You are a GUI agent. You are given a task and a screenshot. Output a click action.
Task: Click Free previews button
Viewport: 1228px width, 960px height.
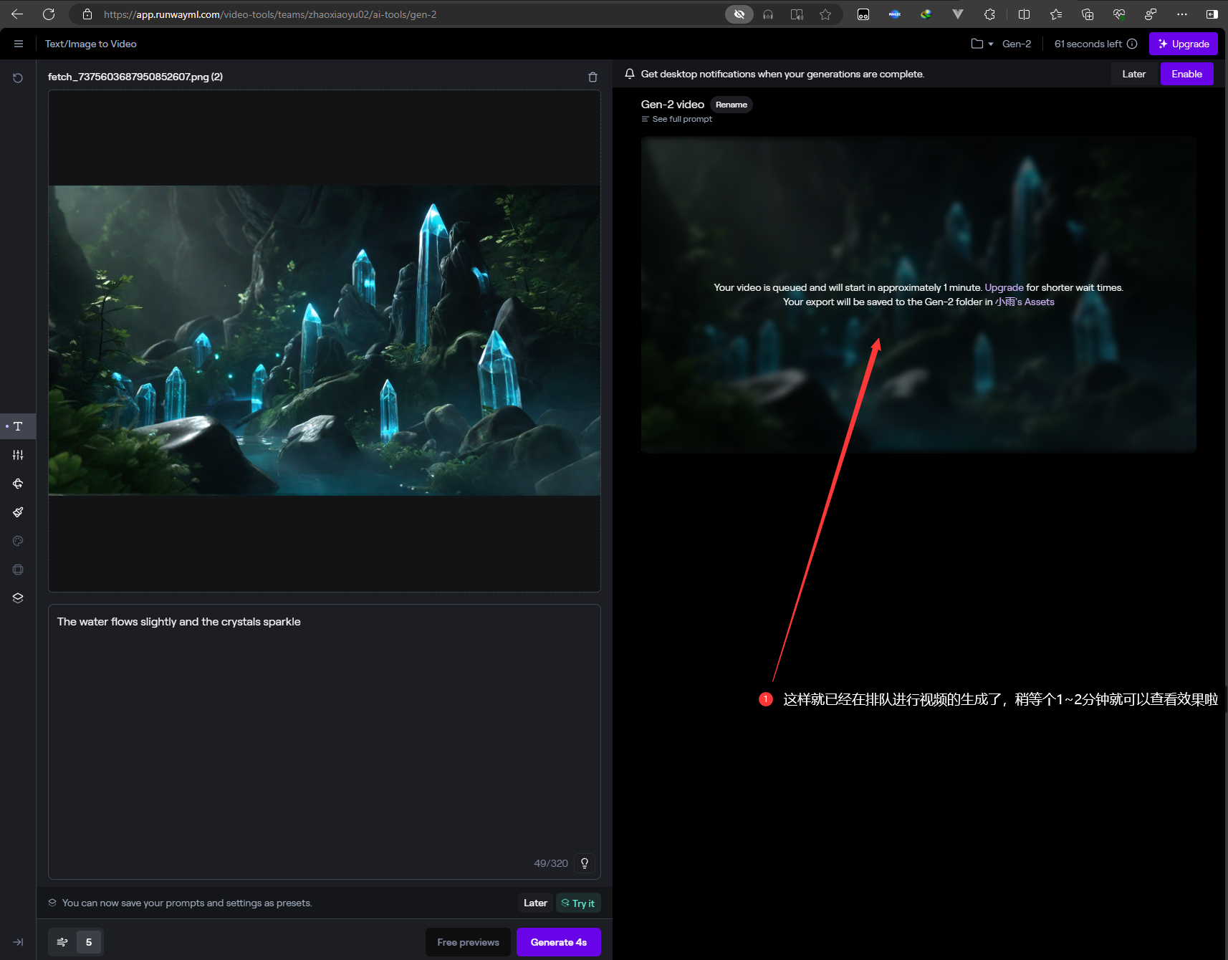tap(468, 942)
